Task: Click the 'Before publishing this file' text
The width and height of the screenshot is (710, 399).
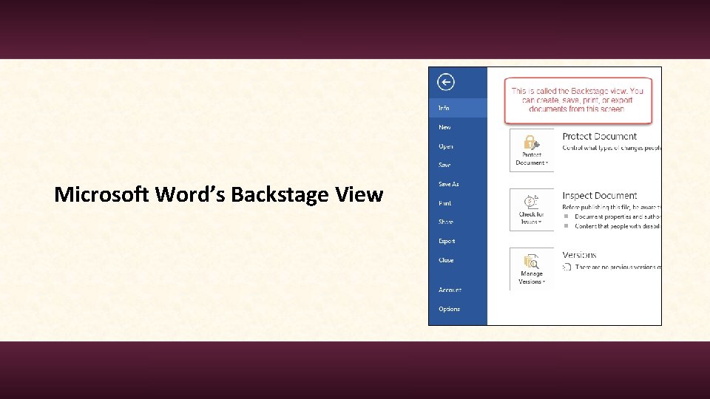Action: click(612, 207)
